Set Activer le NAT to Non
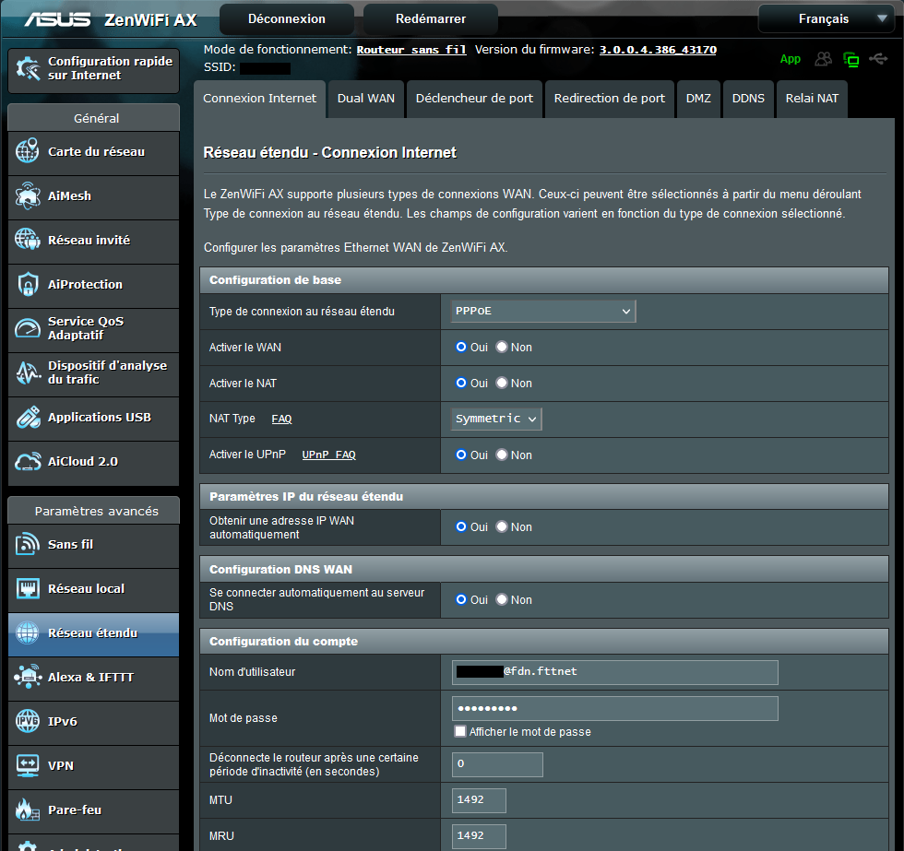Screen dimensions: 904x851 point(502,383)
